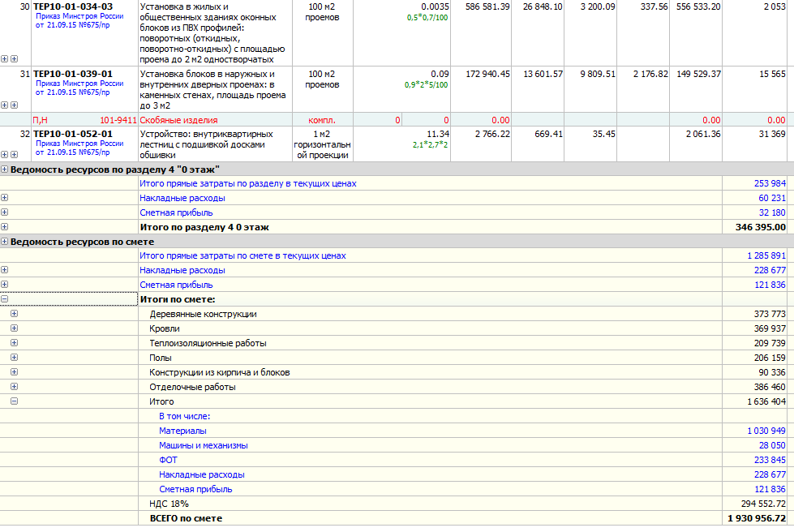794x532 pixels.
Task: Collapse the "Итого" breakdown row above "В том числе:"
Action: [14, 401]
